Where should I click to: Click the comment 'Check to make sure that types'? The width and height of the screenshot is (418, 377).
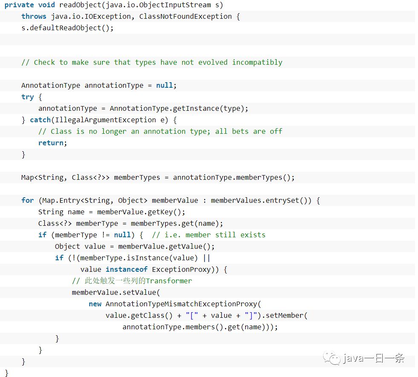pyautogui.click(x=152, y=63)
